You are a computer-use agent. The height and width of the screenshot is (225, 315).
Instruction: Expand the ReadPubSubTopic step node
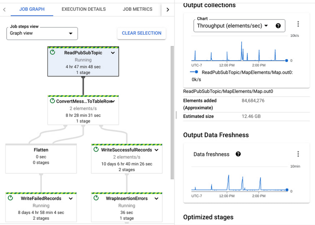113,53
